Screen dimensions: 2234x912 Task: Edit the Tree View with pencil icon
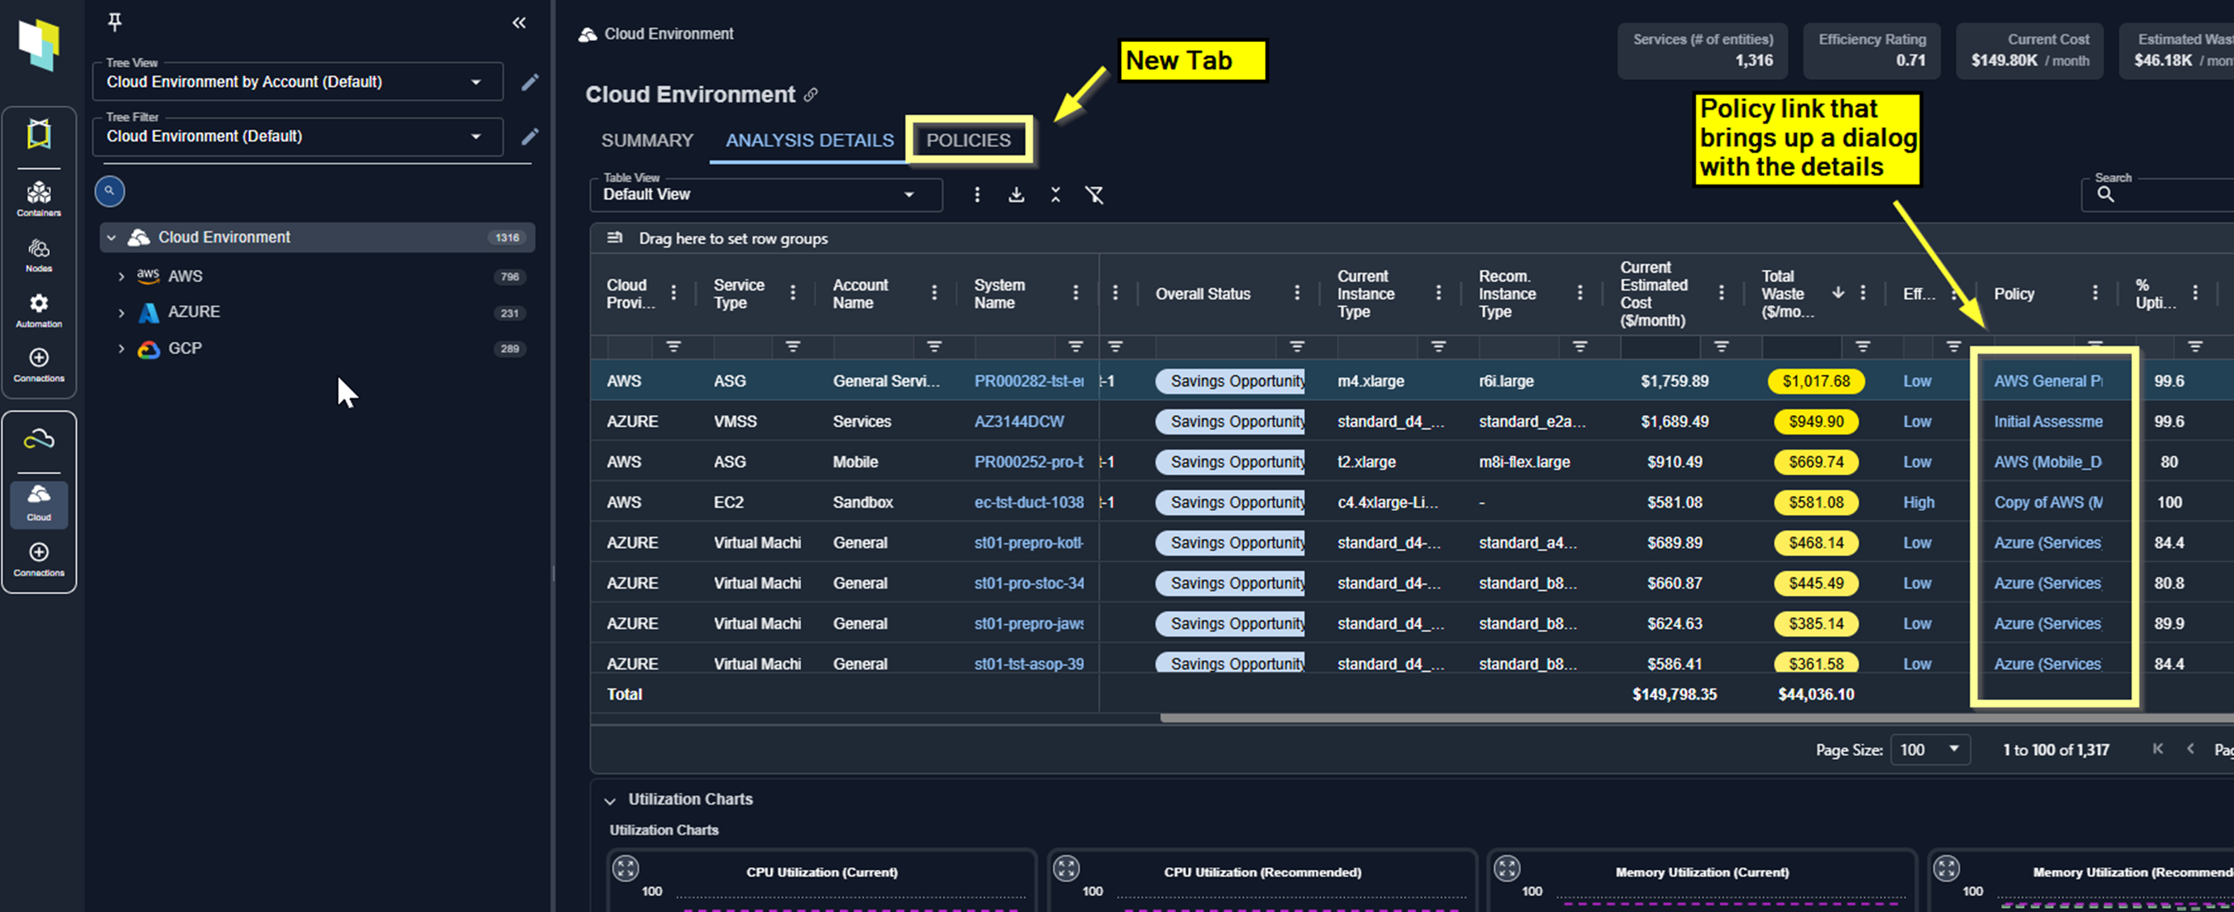tap(530, 82)
